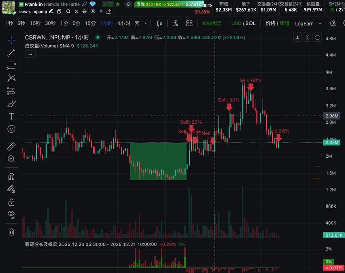Click the 筹码分布及概况 panel title
Viewport: 345px width, 273px height.
(x=41, y=244)
